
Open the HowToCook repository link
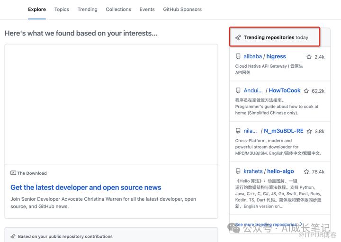[285, 90]
